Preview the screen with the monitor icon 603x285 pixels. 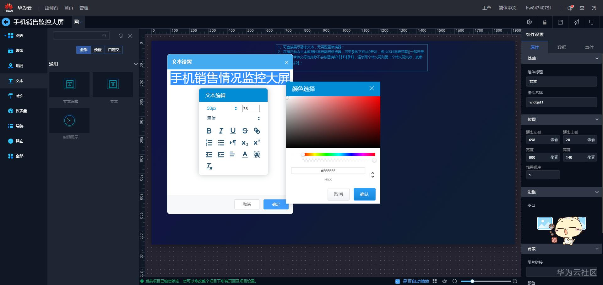click(592, 22)
